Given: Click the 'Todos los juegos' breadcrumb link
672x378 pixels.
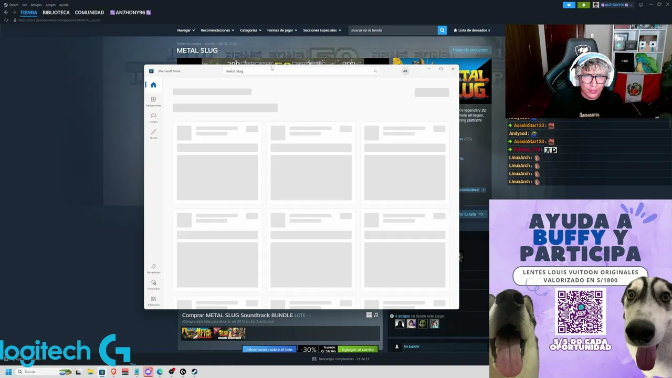Looking at the screenshot, I should click(x=189, y=44).
